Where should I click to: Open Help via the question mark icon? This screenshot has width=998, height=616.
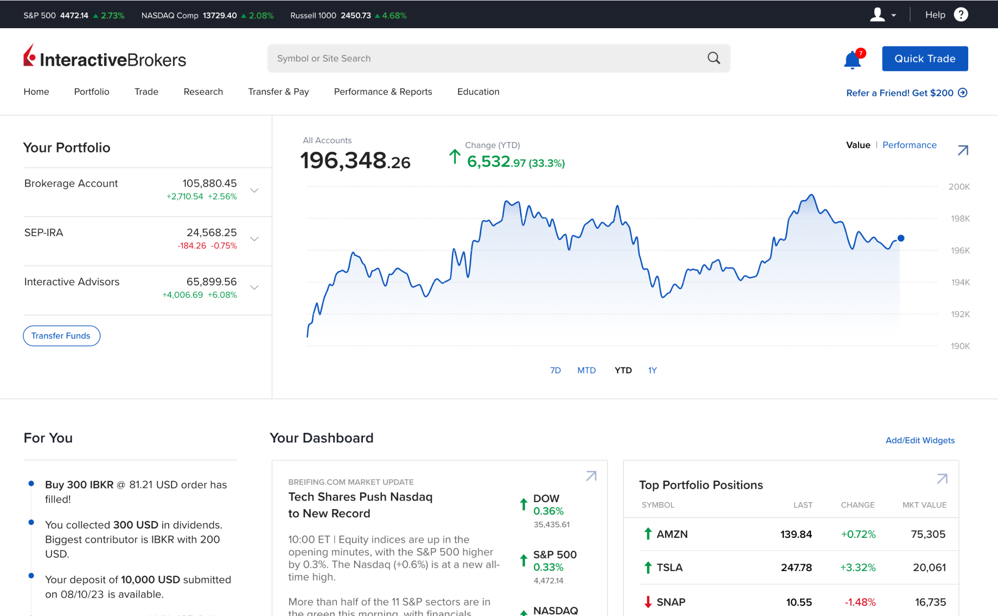[961, 14]
